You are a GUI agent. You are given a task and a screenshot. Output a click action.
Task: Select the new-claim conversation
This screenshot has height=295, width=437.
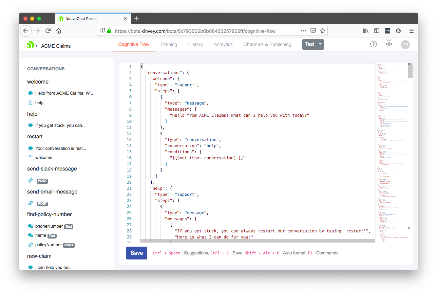click(39, 256)
